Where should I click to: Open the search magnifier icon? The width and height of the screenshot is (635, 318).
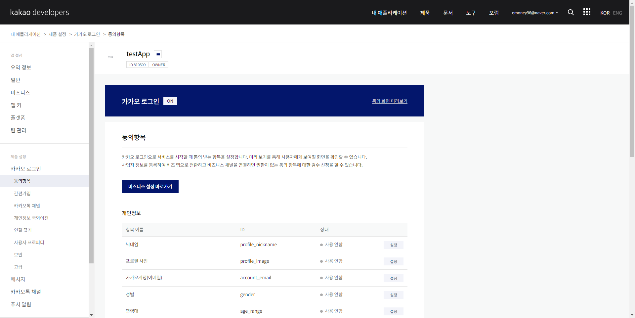(571, 12)
